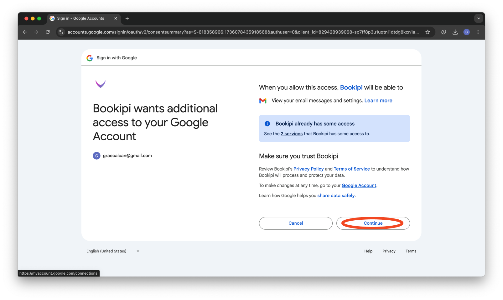Viewport: 503px width, 300px height.
Task: Click the site information icon in address bar
Action: (x=61, y=32)
